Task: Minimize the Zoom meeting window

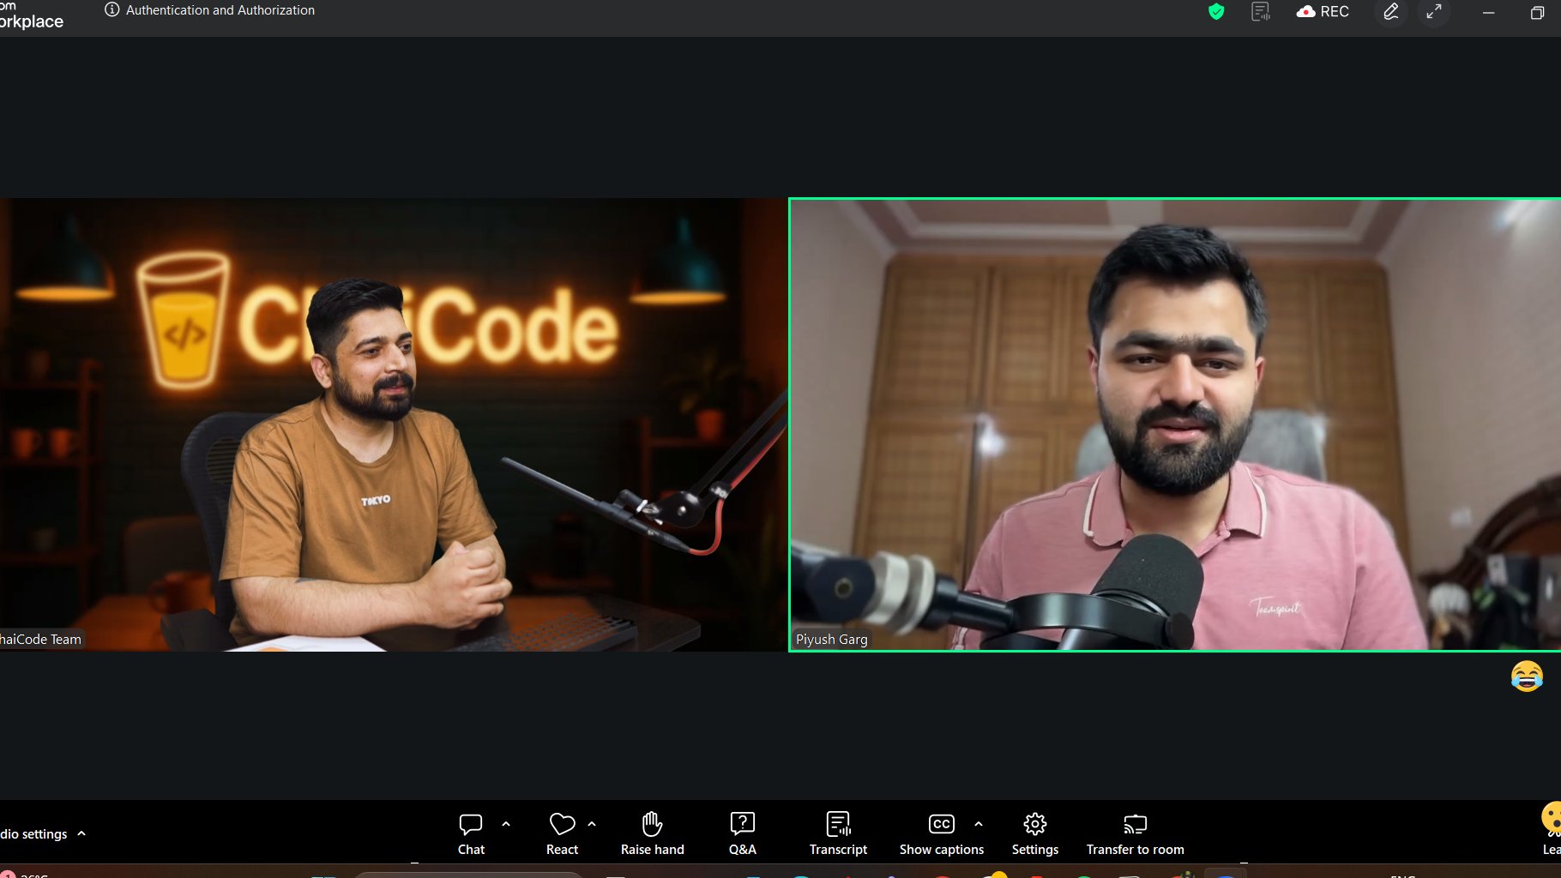Action: point(1489,12)
